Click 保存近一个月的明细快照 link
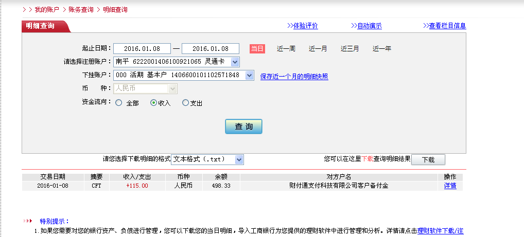The width and height of the screenshot is (524, 237). pyautogui.click(x=294, y=77)
